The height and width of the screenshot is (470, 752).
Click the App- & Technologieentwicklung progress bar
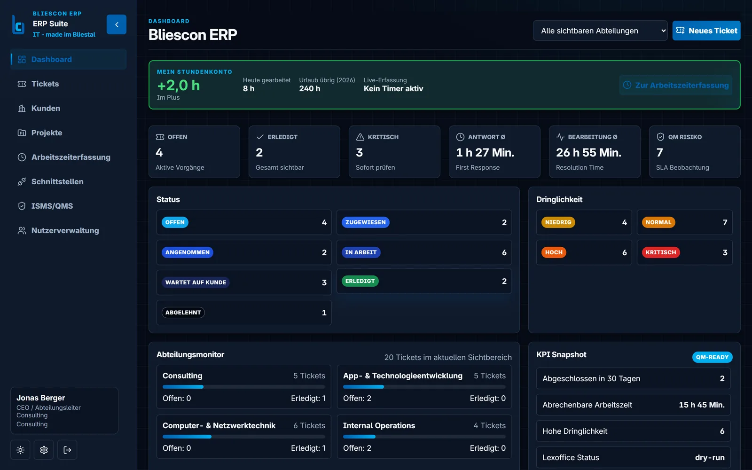point(424,387)
